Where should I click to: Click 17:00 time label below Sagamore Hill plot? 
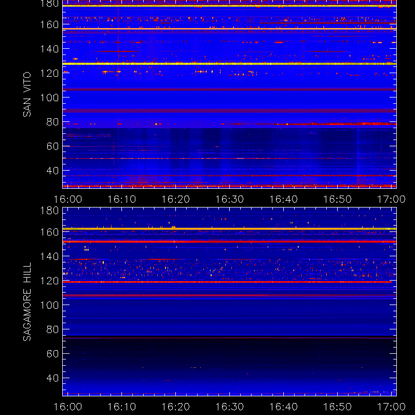tap(391, 407)
